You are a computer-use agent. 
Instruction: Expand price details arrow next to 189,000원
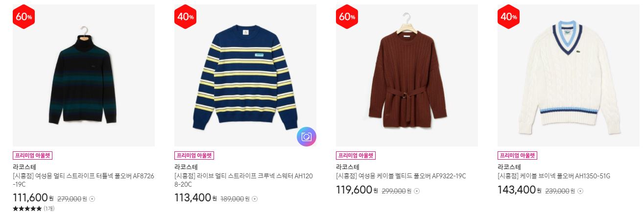click(x=255, y=199)
